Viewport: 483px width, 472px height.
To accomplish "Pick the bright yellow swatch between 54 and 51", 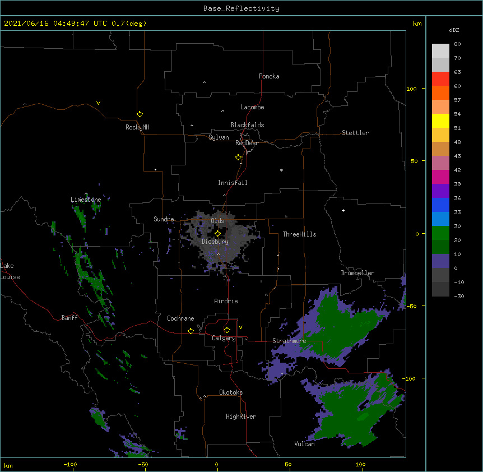I will 440,121.
